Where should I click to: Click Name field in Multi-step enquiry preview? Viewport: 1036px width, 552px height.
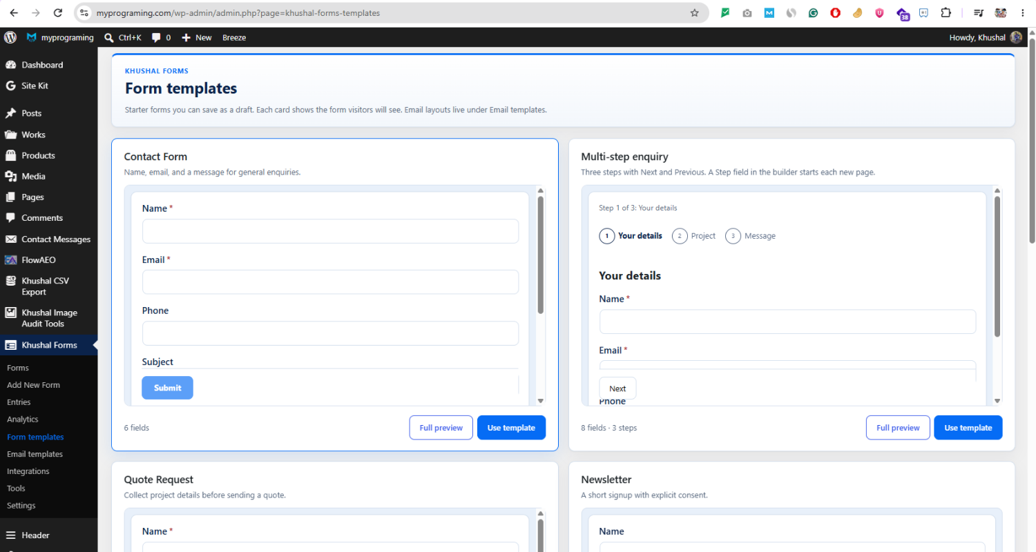point(787,322)
